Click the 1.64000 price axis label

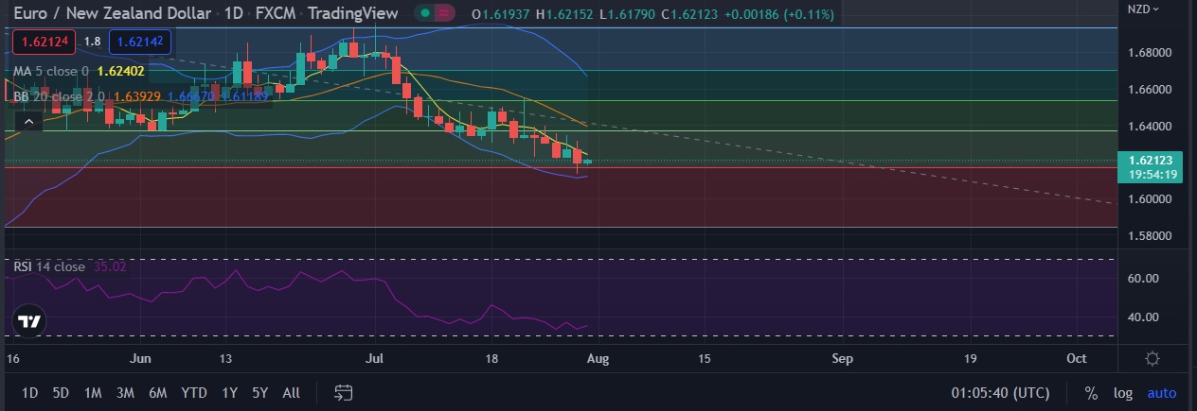coord(1148,127)
